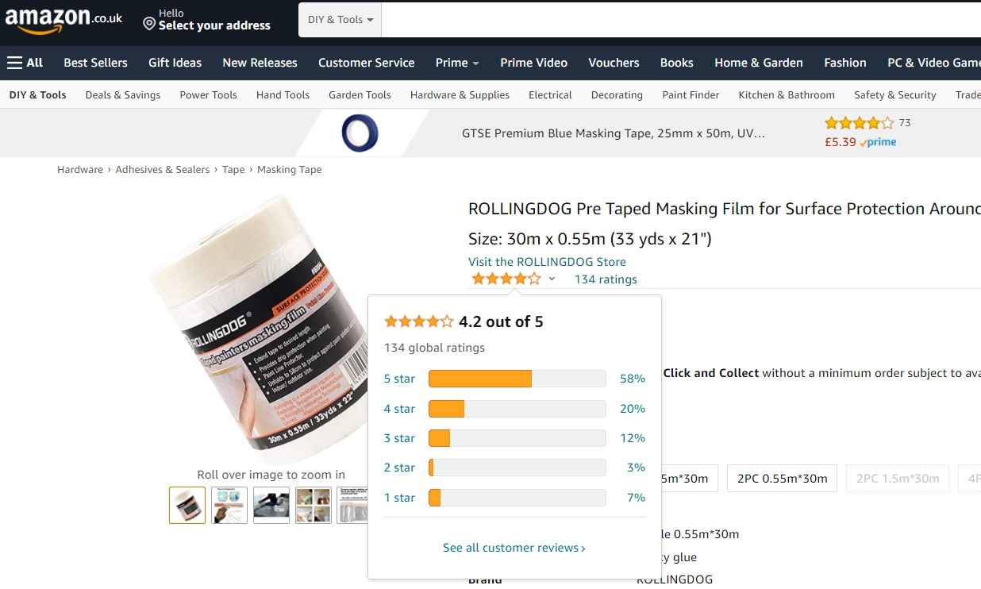Open the All hamburger menu
Screen dimensions: 981x589
coord(25,63)
